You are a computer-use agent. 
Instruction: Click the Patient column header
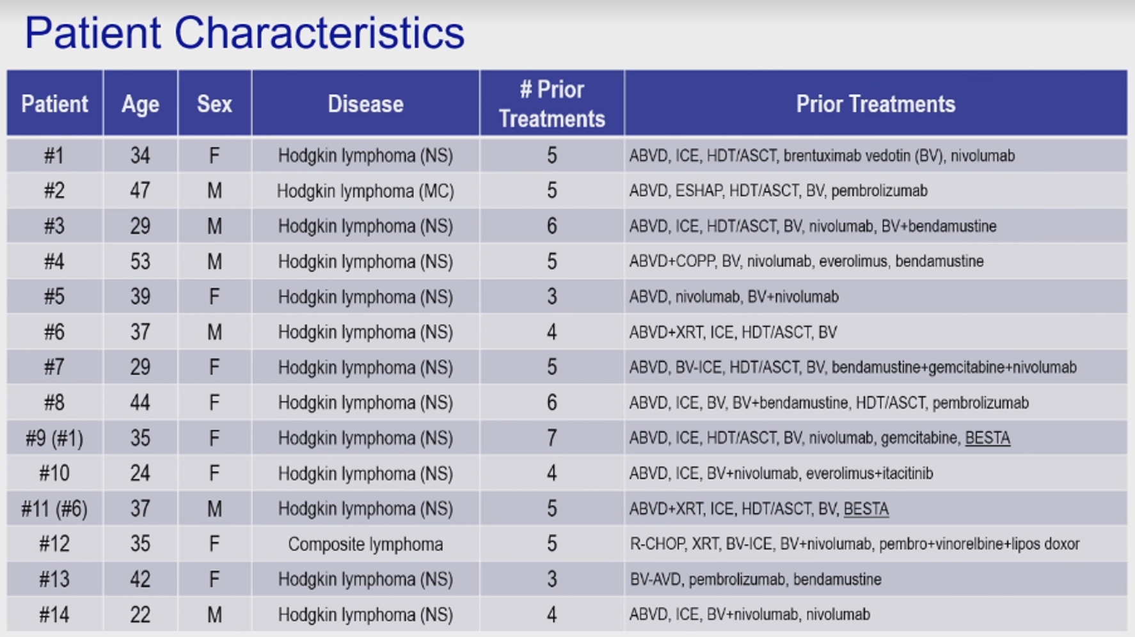54,104
